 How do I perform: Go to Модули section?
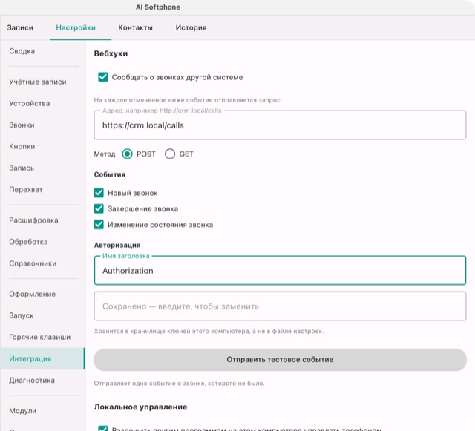point(42,411)
